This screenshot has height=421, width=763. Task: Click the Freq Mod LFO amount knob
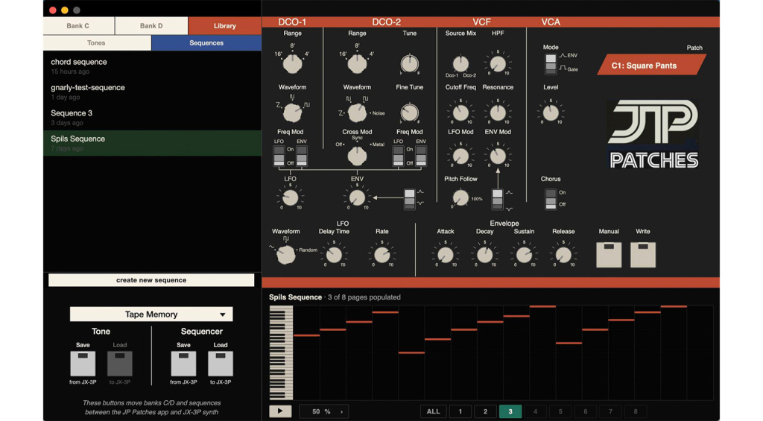290,197
